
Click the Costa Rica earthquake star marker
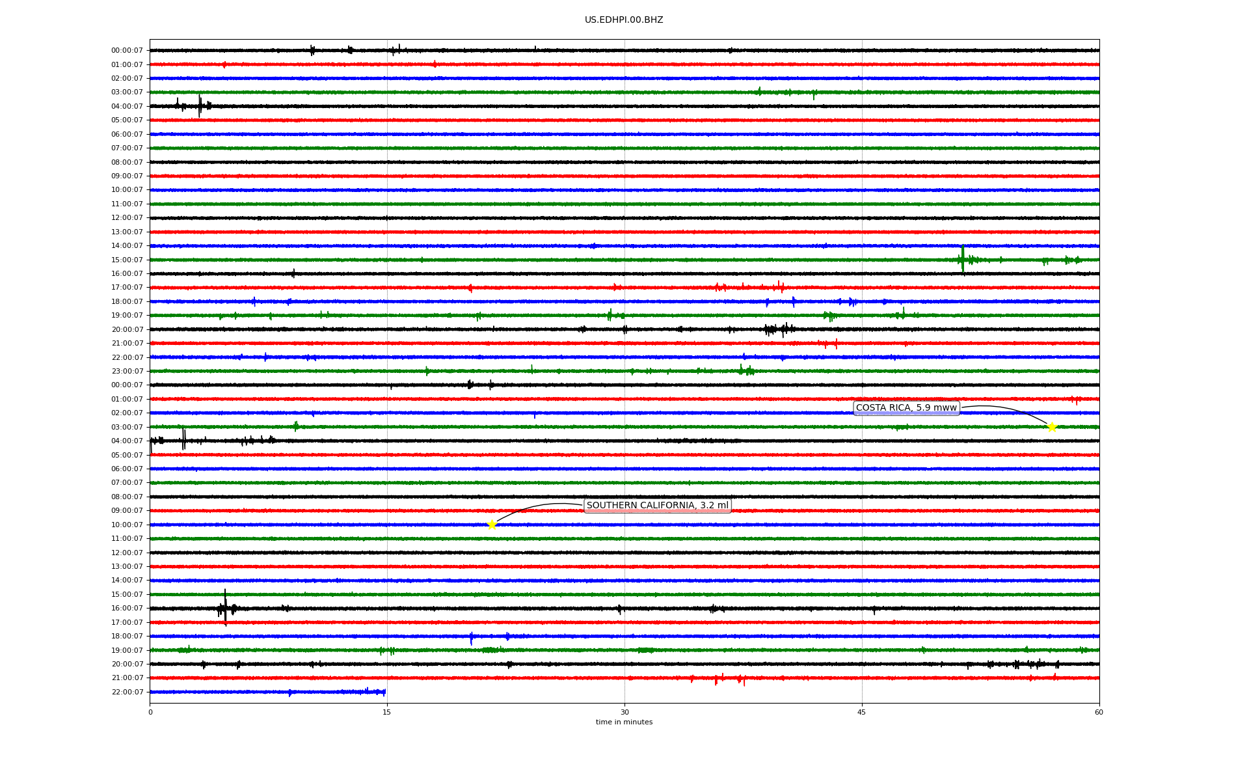pyautogui.click(x=1052, y=427)
